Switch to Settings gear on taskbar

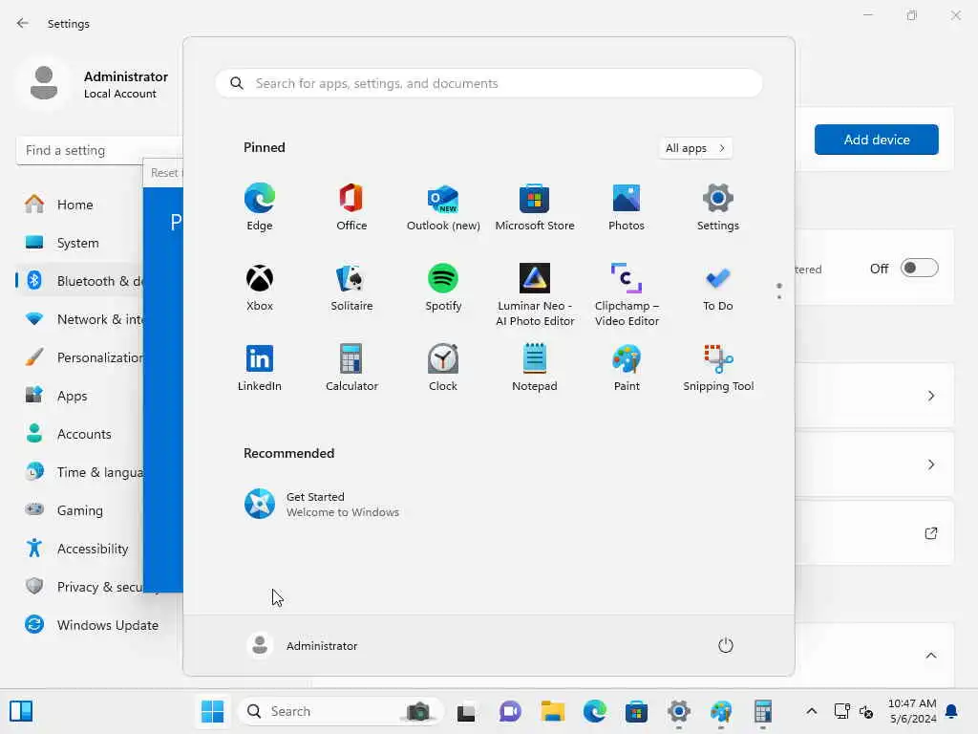(679, 711)
